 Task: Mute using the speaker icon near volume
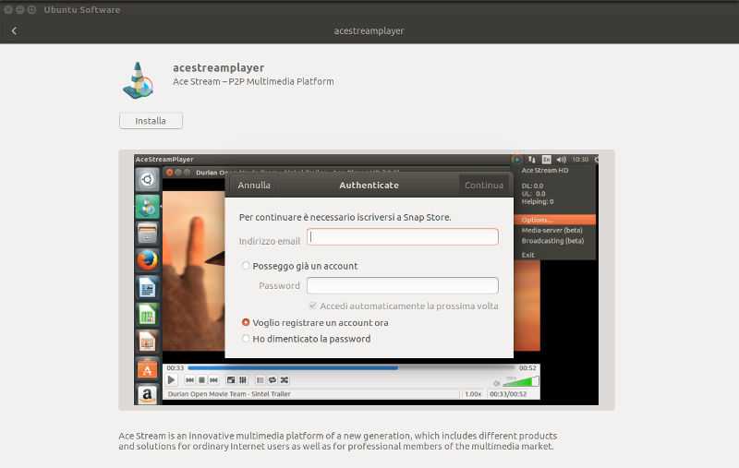[496, 383]
